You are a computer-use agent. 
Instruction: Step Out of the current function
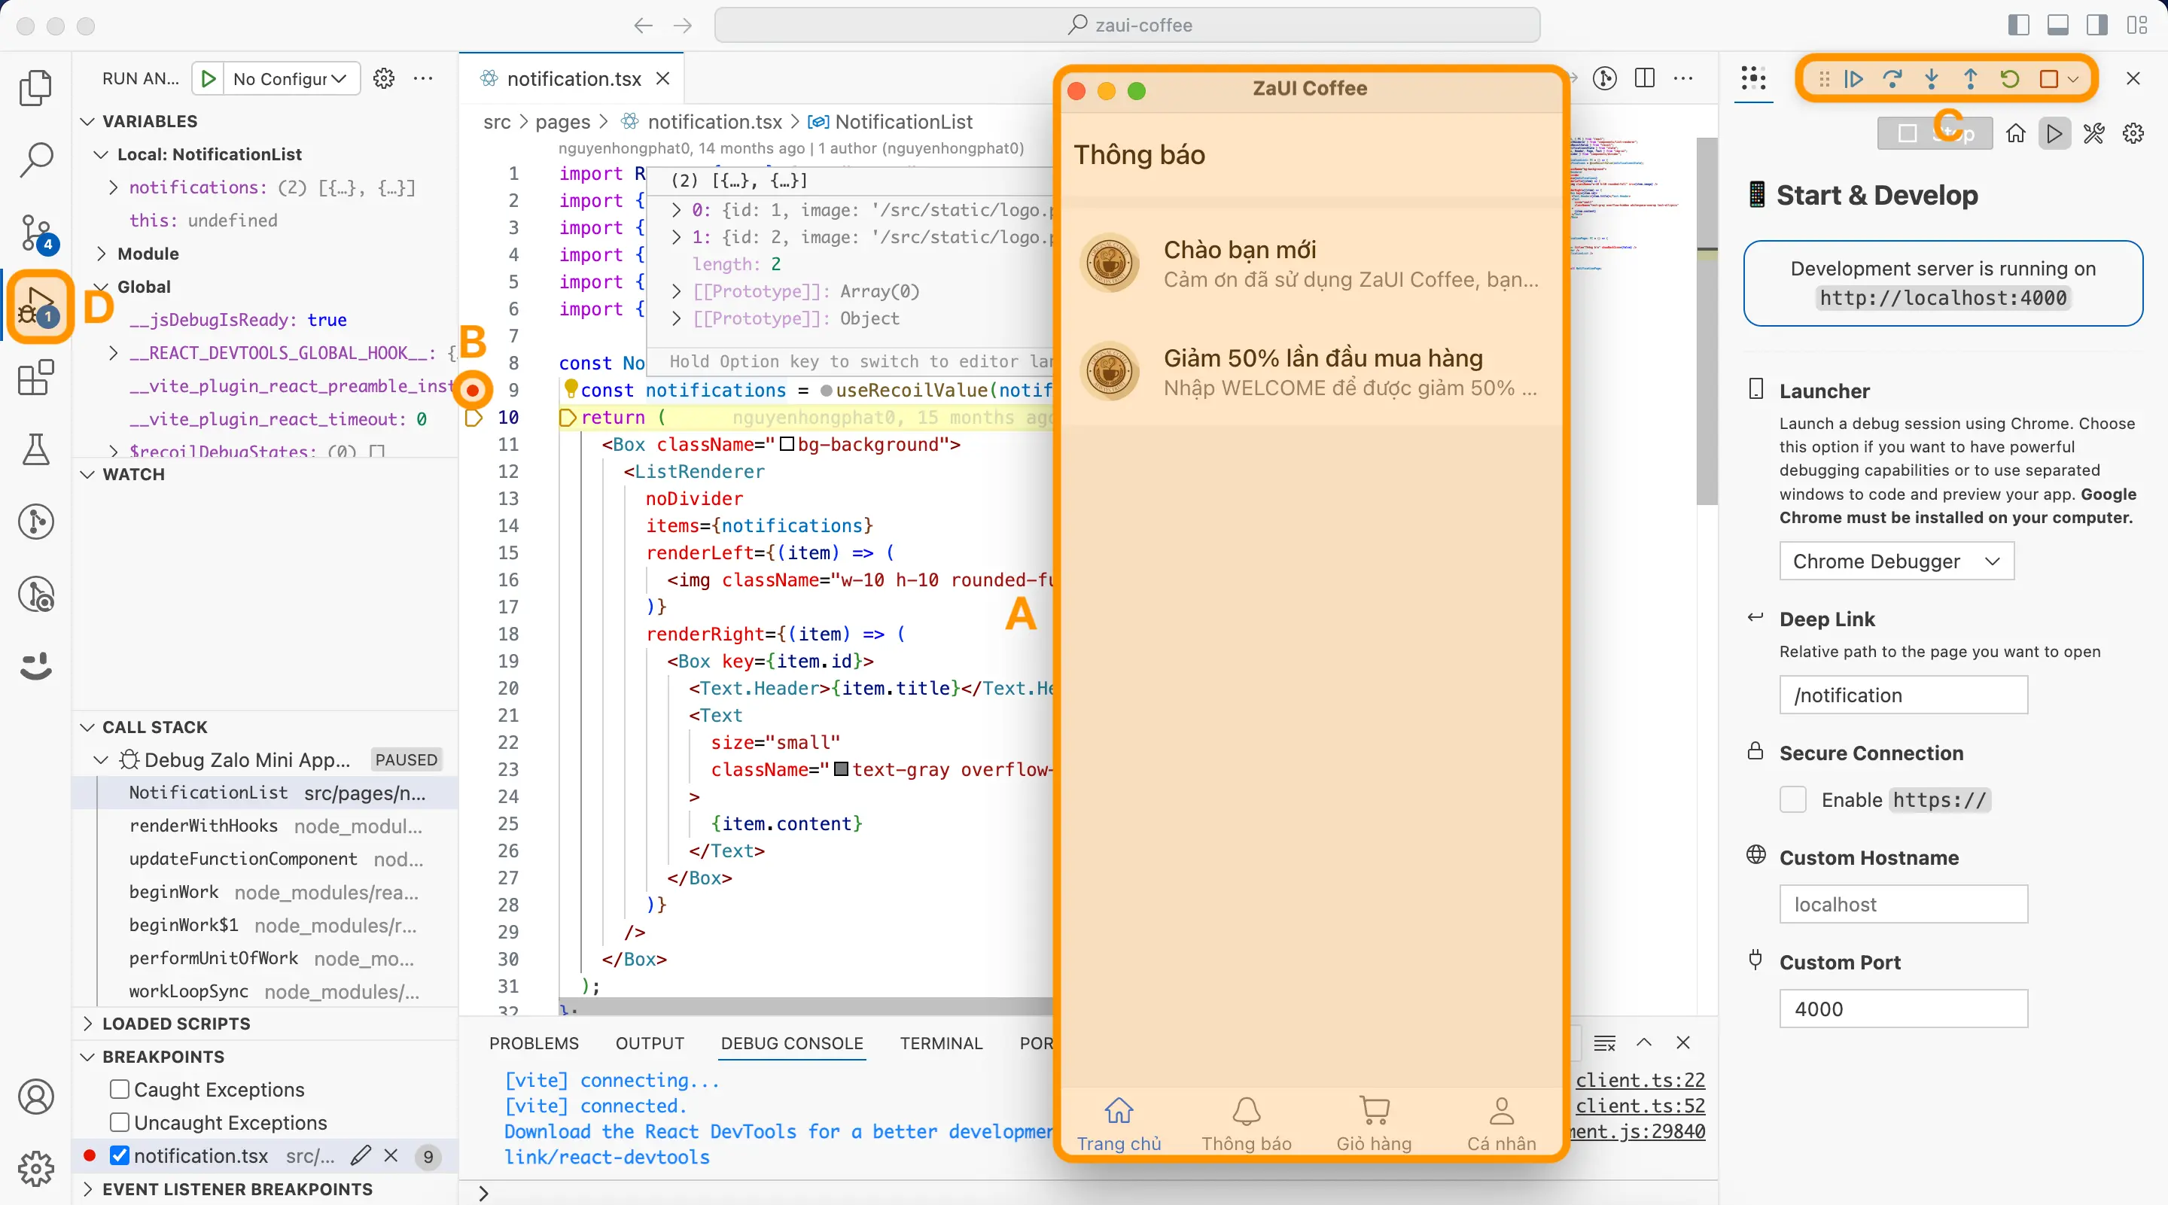[1970, 78]
